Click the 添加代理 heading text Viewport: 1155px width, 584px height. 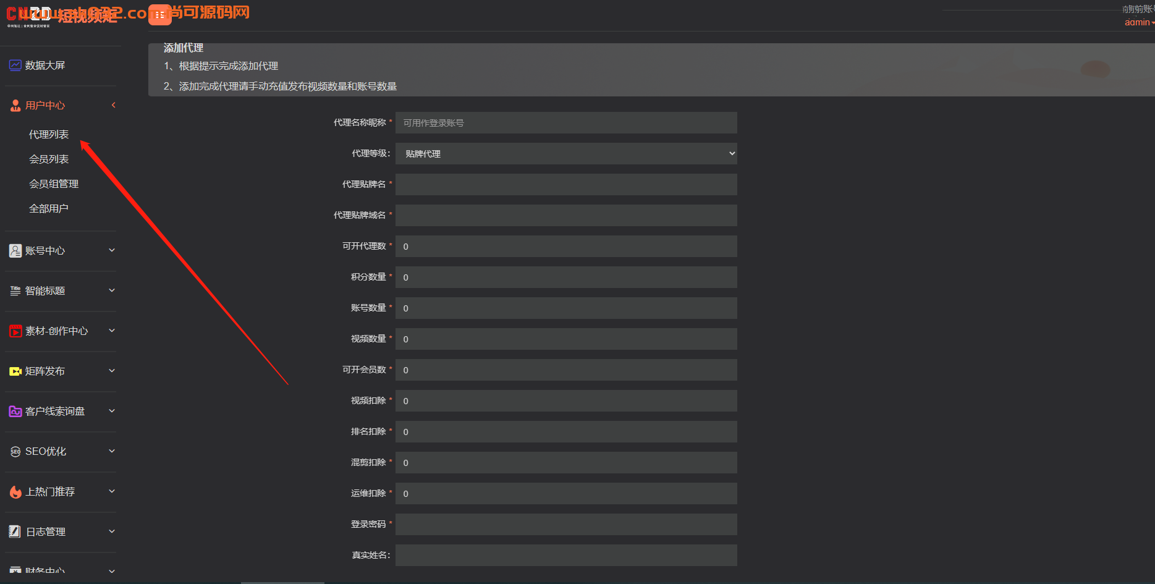click(x=184, y=48)
